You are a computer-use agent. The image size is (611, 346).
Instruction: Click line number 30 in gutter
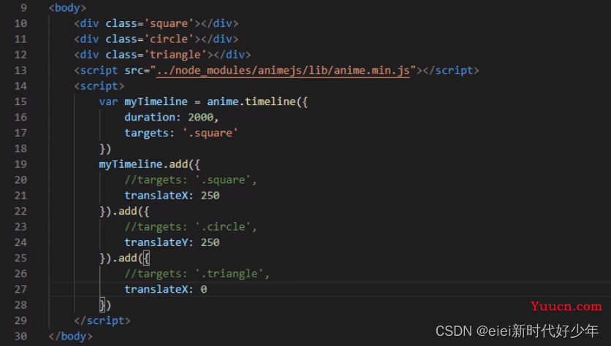pos(20,337)
